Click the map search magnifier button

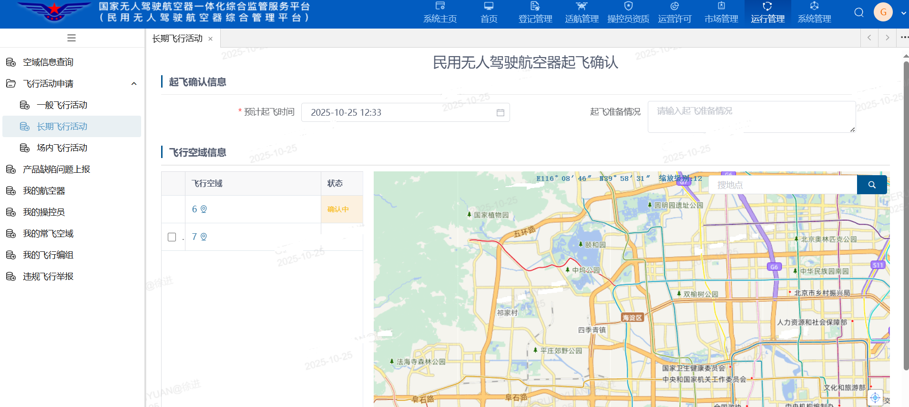click(871, 185)
